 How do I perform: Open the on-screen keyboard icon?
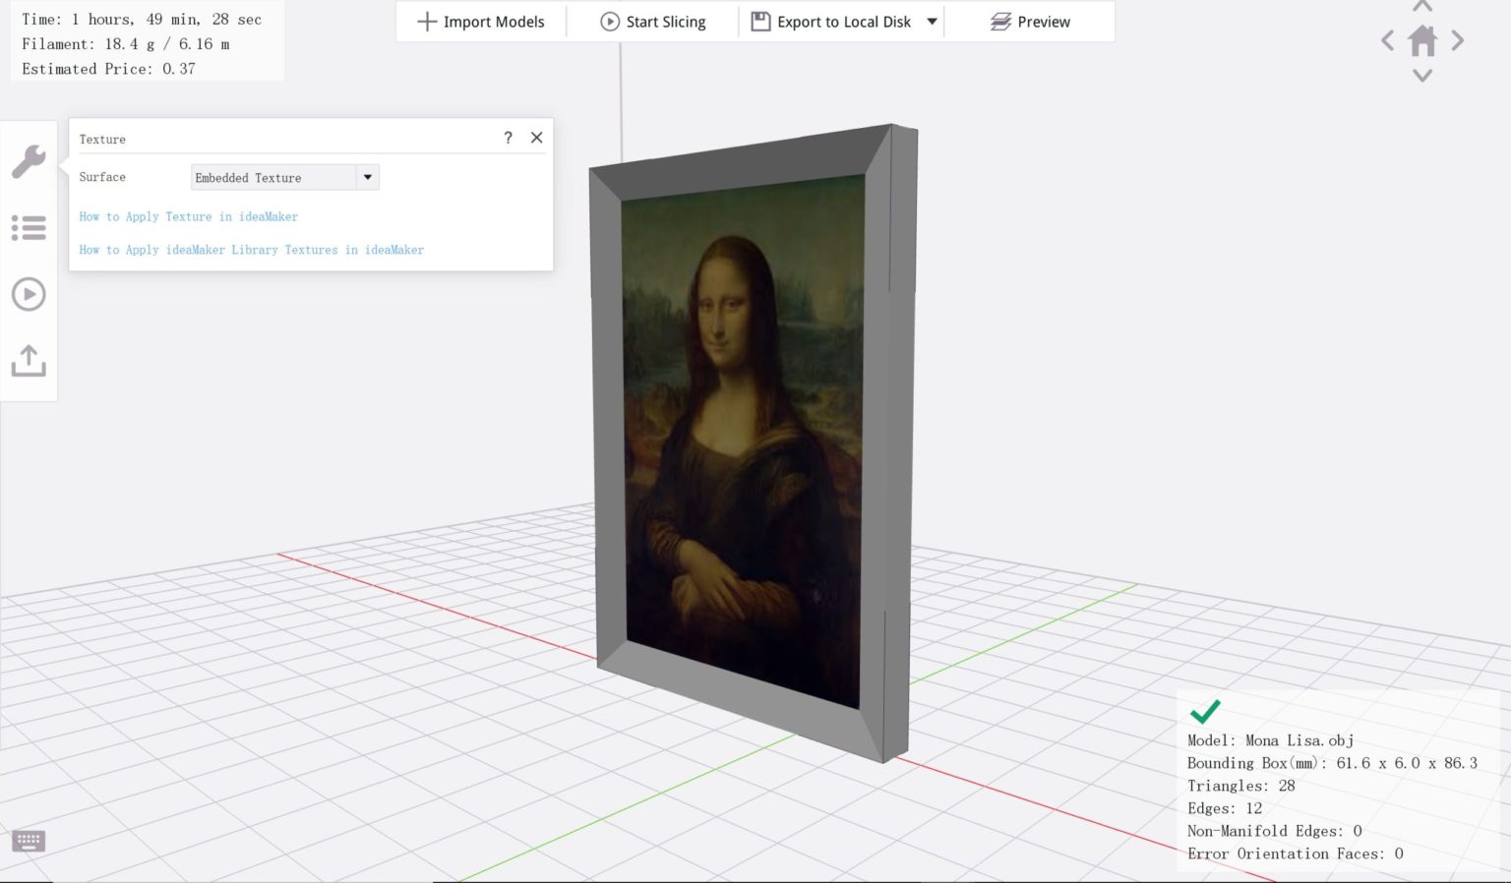(x=28, y=841)
